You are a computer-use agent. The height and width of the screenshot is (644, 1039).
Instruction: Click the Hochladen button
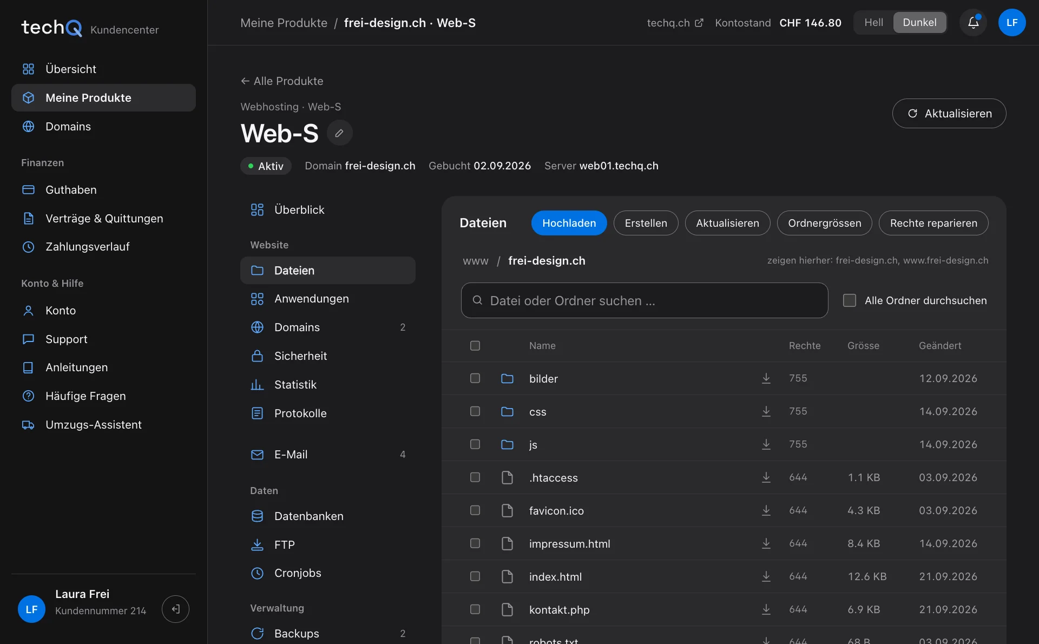569,223
